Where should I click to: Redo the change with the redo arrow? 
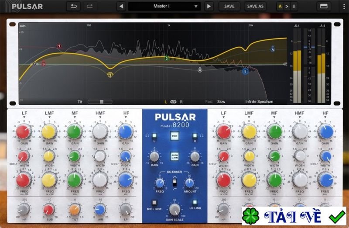tap(90, 6)
